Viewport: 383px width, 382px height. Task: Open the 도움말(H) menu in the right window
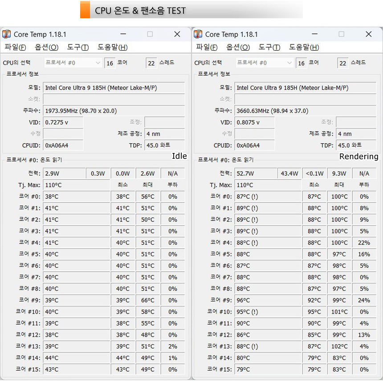[304, 47]
